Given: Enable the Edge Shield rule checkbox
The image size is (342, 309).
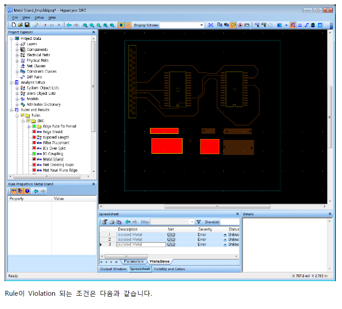Looking at the screenshot, I should tap(34, 132).
